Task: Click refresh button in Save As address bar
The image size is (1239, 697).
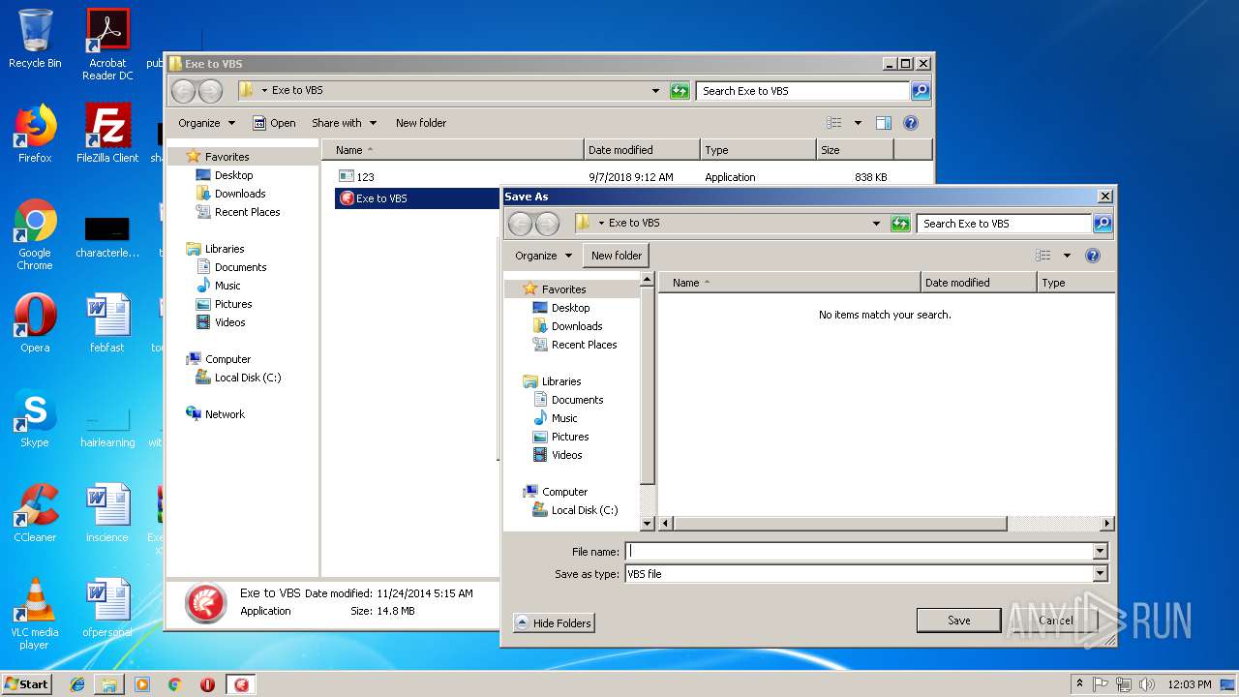Action: point(900,224)
